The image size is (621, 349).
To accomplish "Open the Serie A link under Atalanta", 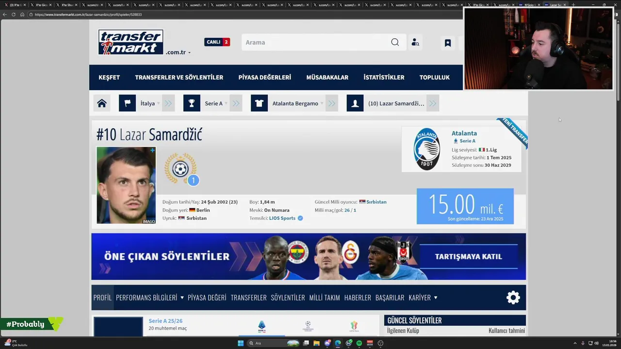I will pos(468,141).
